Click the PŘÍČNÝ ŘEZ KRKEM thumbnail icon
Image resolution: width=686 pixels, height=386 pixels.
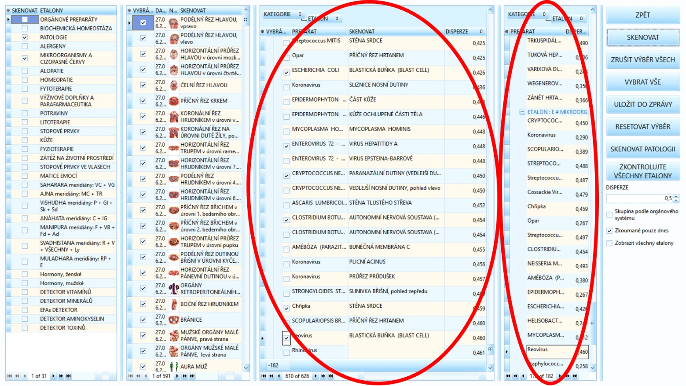[173, 101]
